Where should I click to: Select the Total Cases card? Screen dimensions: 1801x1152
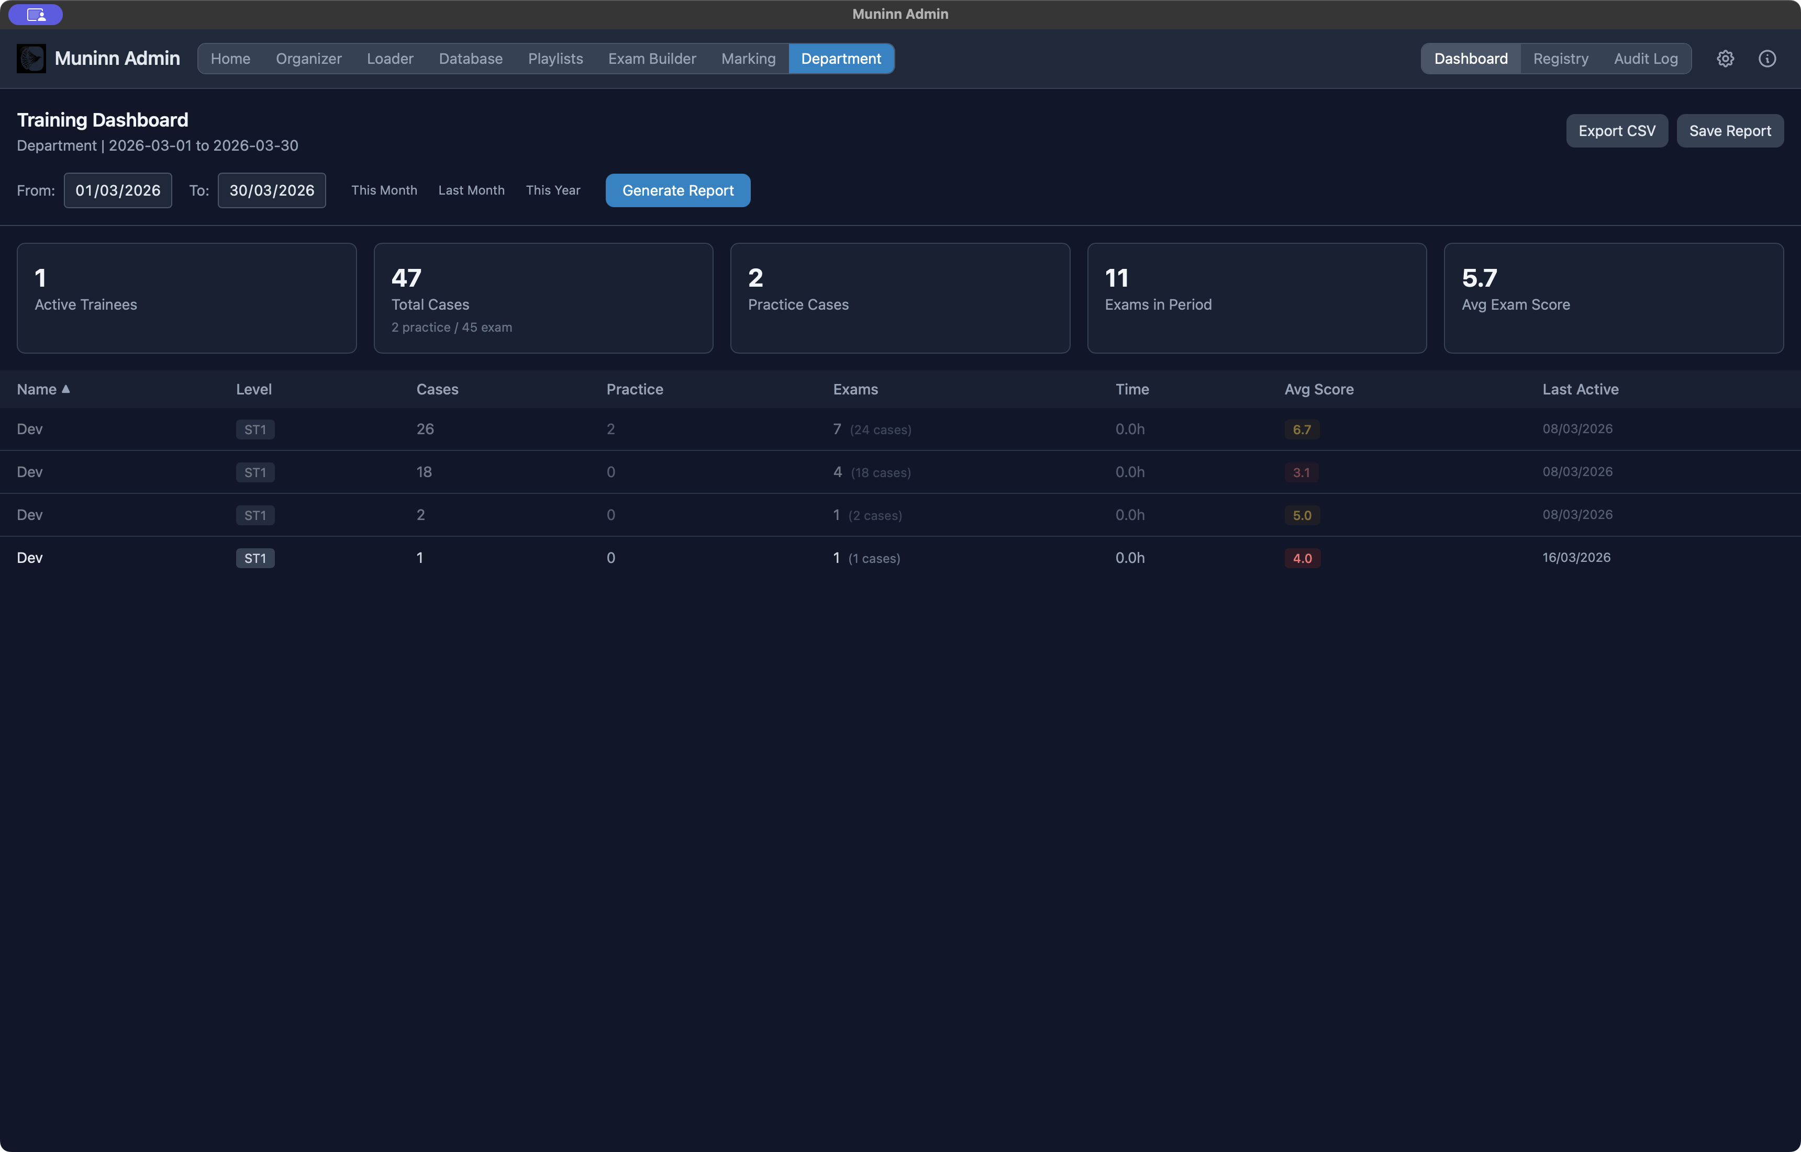pyautogui.click(x=543, y=298)
